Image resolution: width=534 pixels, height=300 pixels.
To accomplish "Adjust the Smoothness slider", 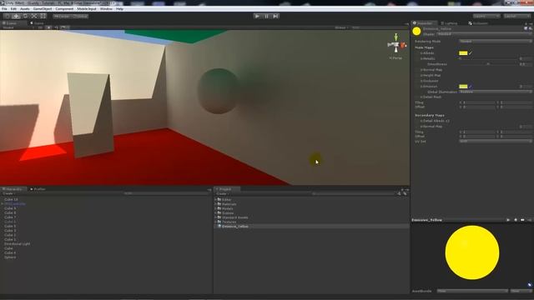I will pyautogui.click(x=488, y=64).
